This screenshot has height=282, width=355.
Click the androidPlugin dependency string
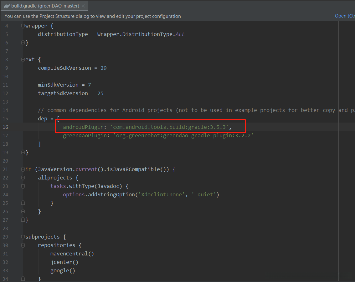point(169,127)
